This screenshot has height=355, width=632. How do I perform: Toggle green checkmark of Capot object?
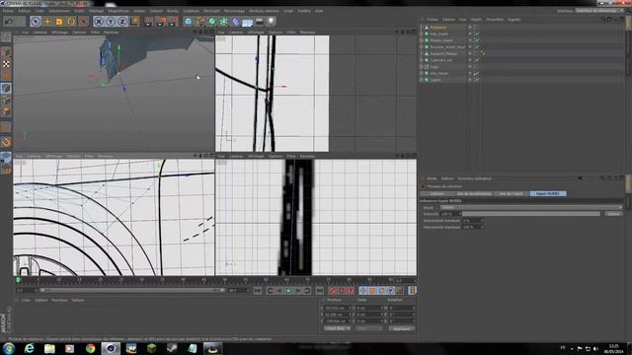click(477, 80)
